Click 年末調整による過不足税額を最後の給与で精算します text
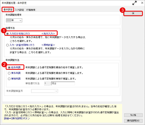This screenshot has width=145, height=125. [x=54, y=67]
